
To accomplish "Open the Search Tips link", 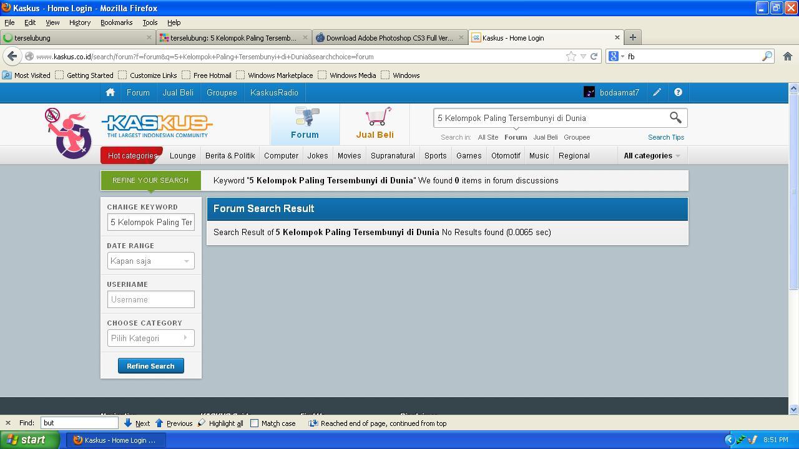I will (x=665, y=137).
